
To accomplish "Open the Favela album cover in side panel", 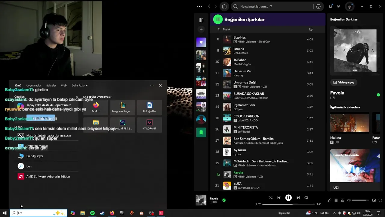I will (355, 51).
